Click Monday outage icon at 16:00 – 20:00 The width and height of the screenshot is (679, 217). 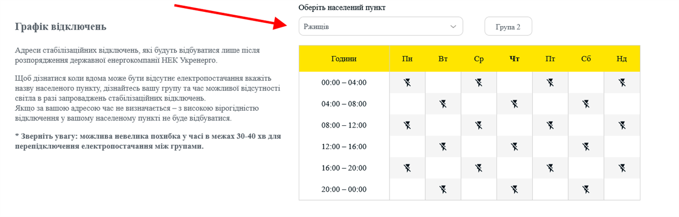click(407, 168)
